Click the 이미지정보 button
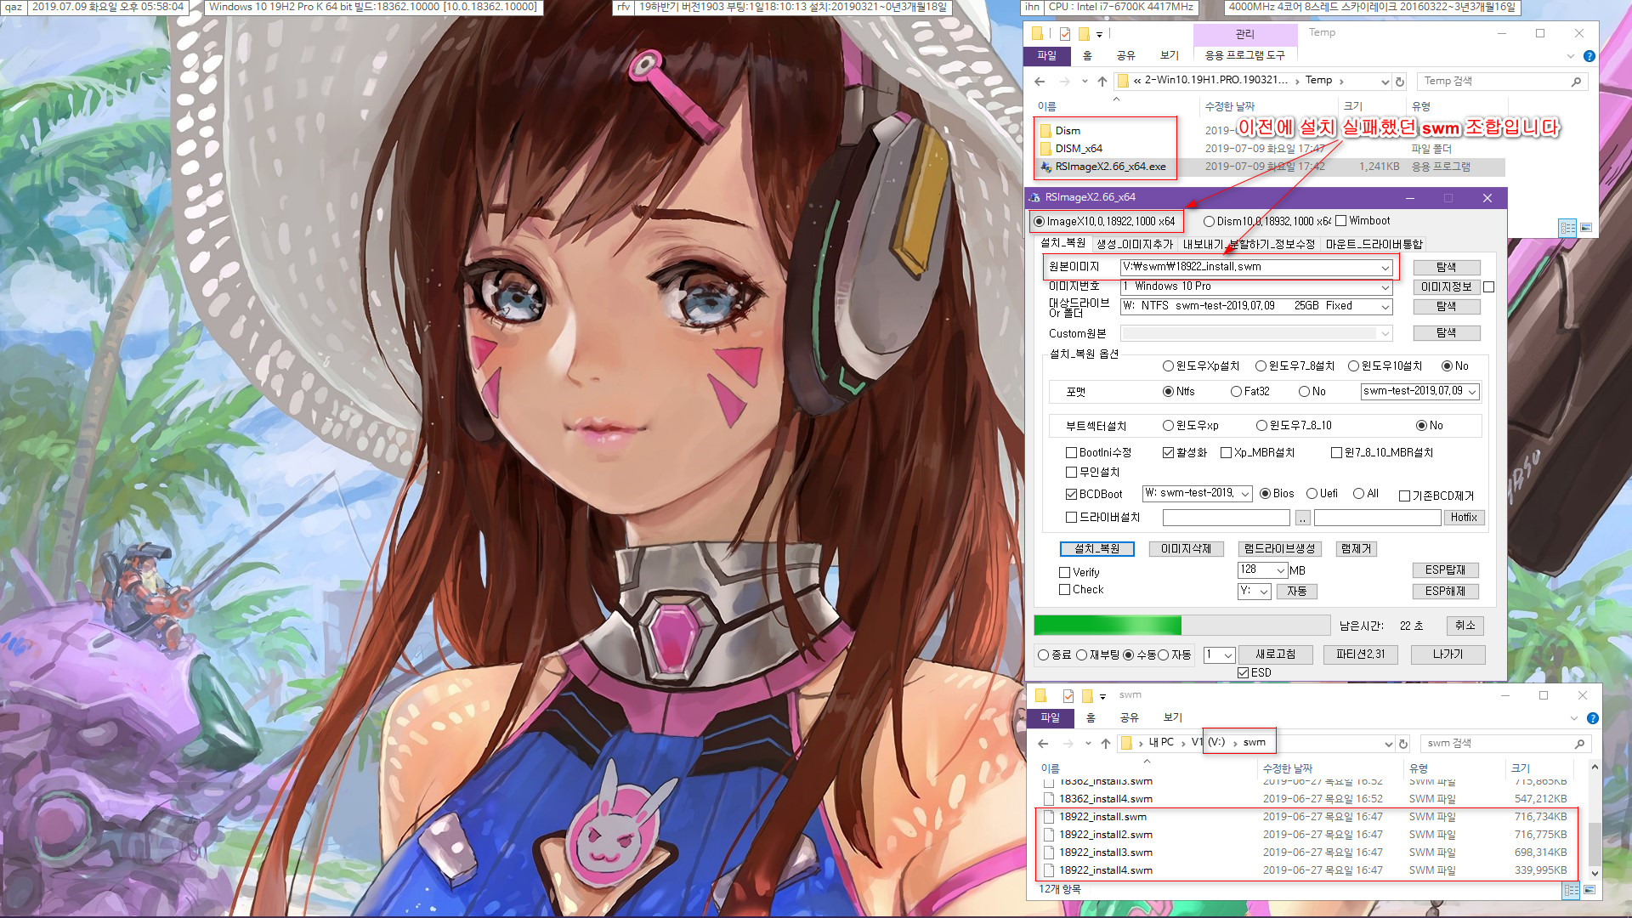The height and width of the screenshot is (918, 1632). point(1447,287)
